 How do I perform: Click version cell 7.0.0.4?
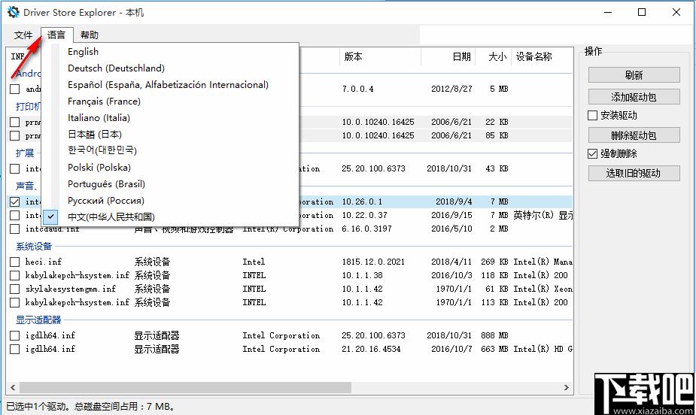click(x=357, y=89)
